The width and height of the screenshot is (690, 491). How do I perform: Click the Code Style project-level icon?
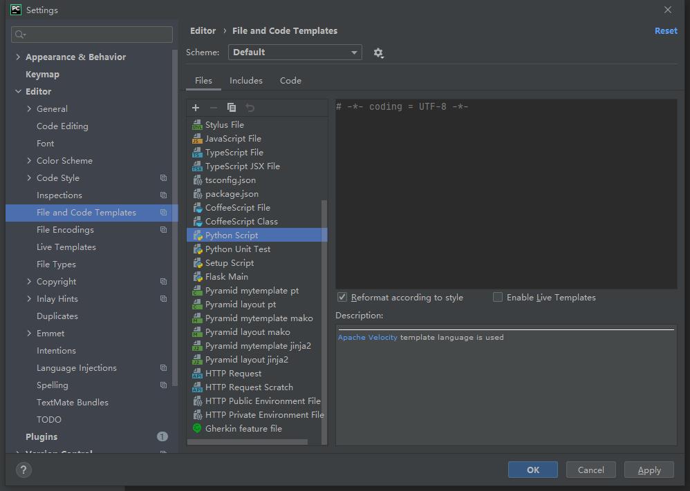pyautogui.click(x=163, y=178)
